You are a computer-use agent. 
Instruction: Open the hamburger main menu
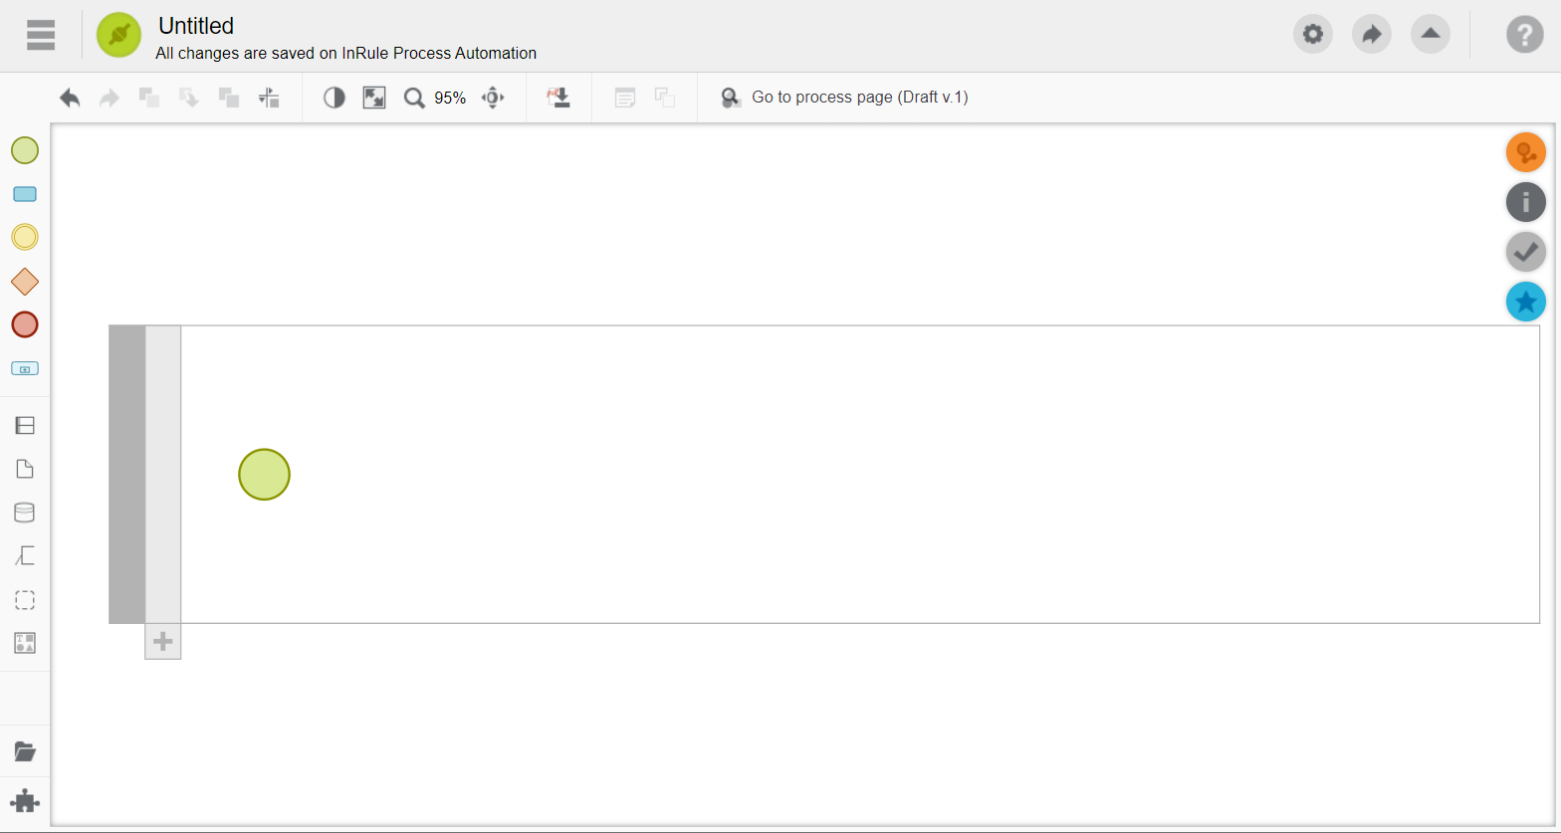click(x=41, y=35)
